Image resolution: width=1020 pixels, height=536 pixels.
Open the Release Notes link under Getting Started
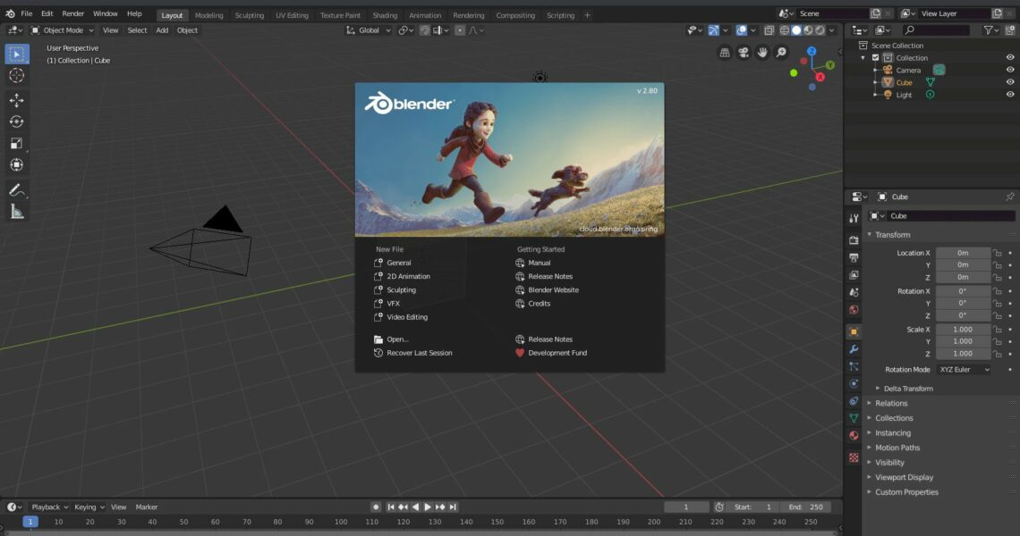point(549,276)
